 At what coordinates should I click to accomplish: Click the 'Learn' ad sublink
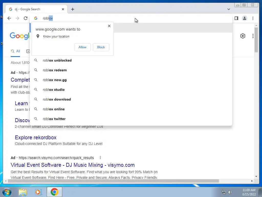coord(22,103)
